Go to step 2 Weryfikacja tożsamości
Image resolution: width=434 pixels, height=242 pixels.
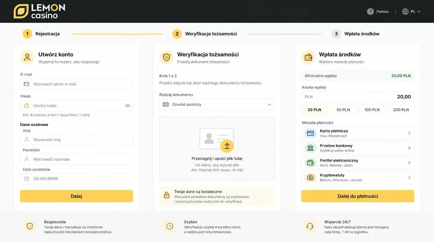click(x=204, y=34)
